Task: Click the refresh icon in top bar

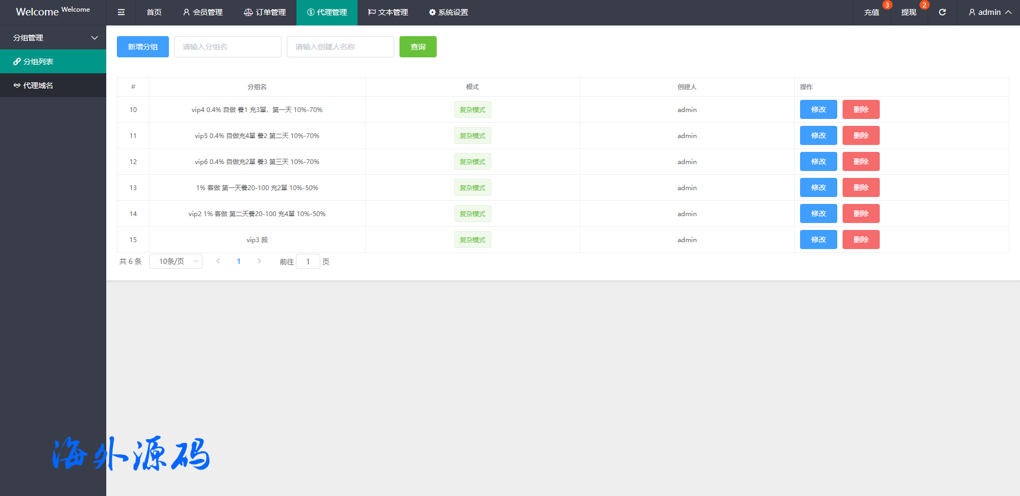Action: pyautogui.click(x=942, y=12)
